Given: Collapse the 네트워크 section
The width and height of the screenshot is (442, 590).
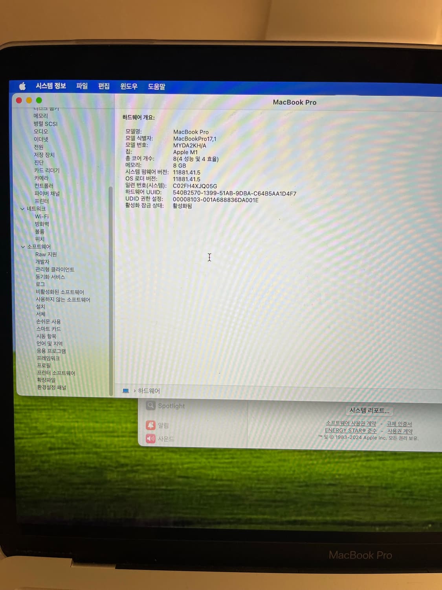Looking at the screenshot, I should coord(22,209).
